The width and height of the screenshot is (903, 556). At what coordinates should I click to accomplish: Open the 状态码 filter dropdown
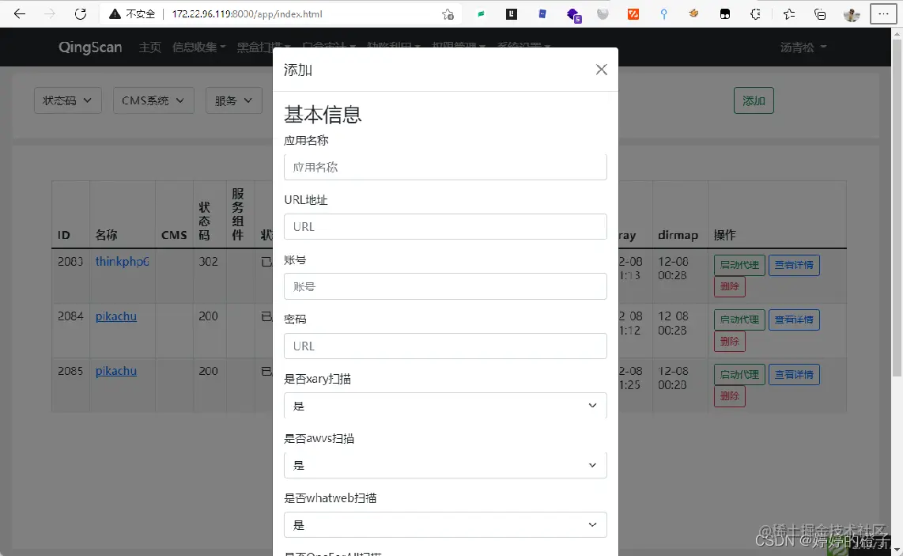pos(67,100)
